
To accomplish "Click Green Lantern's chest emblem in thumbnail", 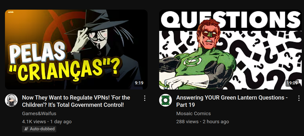I will point(191,62).
